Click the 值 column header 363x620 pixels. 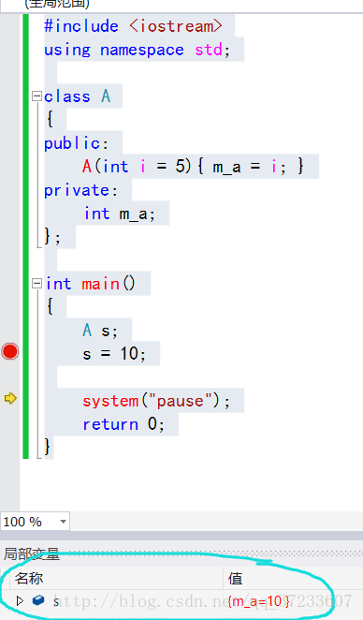pyautogui.click(x=235, y=579)
